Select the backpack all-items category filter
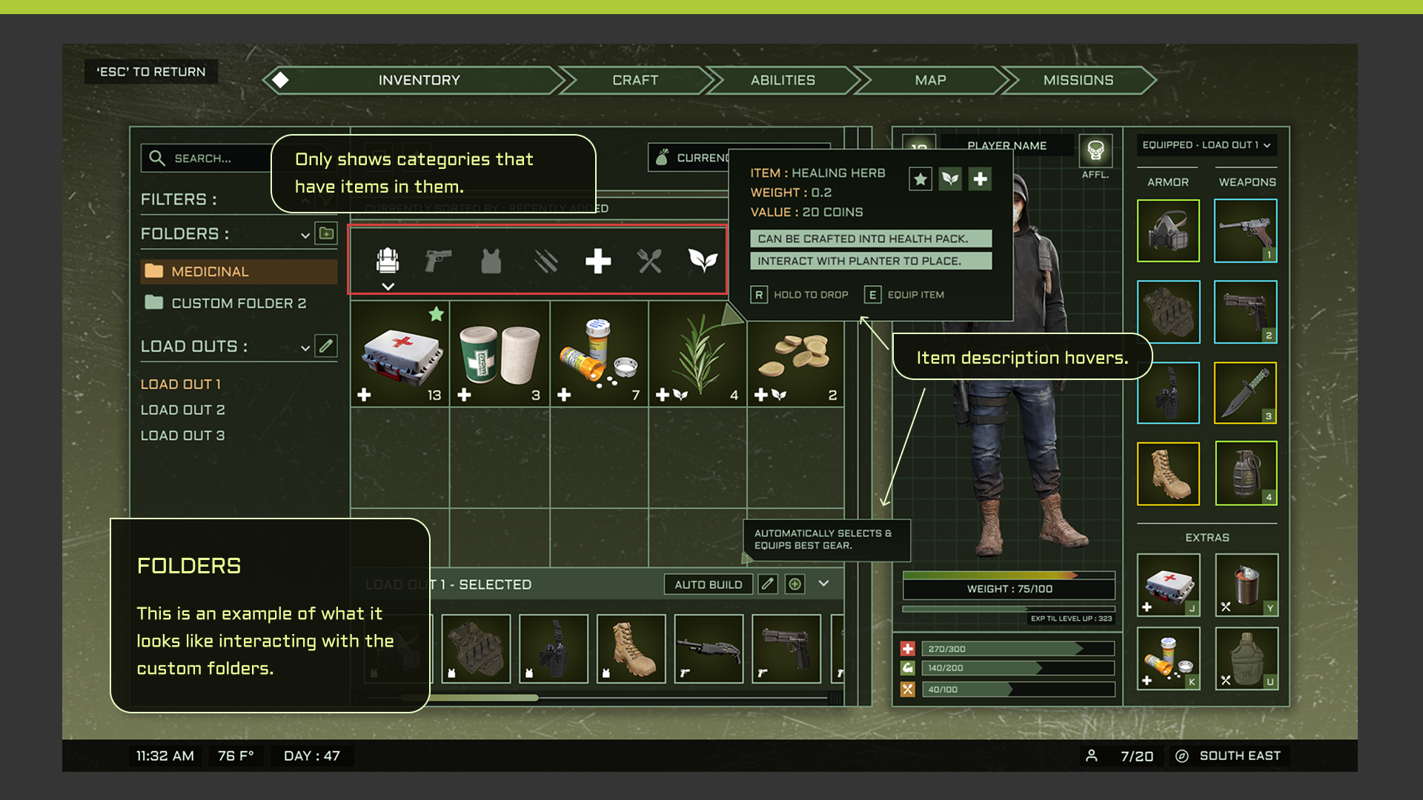The height and width of the screenshot is (800, 1423). point(388,261)
